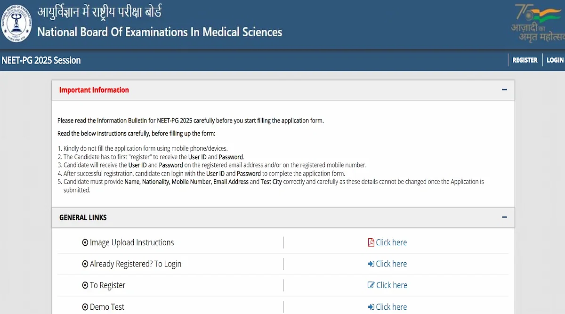Click the Already Registered? To Login label
This screenshot has height=314, width=565.
(x=136, y=264)
